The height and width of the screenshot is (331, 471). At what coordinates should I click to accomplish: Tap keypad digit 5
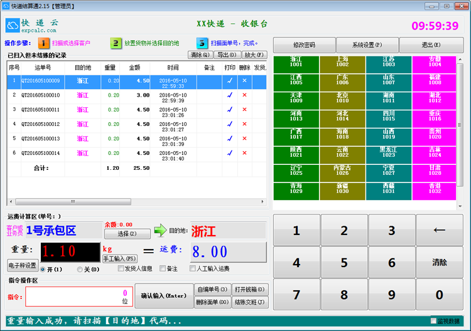[x=344, y=263]
